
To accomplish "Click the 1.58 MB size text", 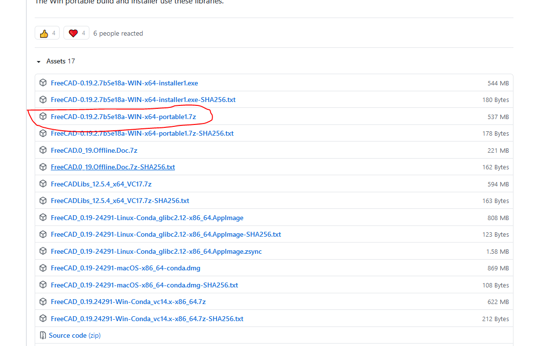I will click(497, 252).
